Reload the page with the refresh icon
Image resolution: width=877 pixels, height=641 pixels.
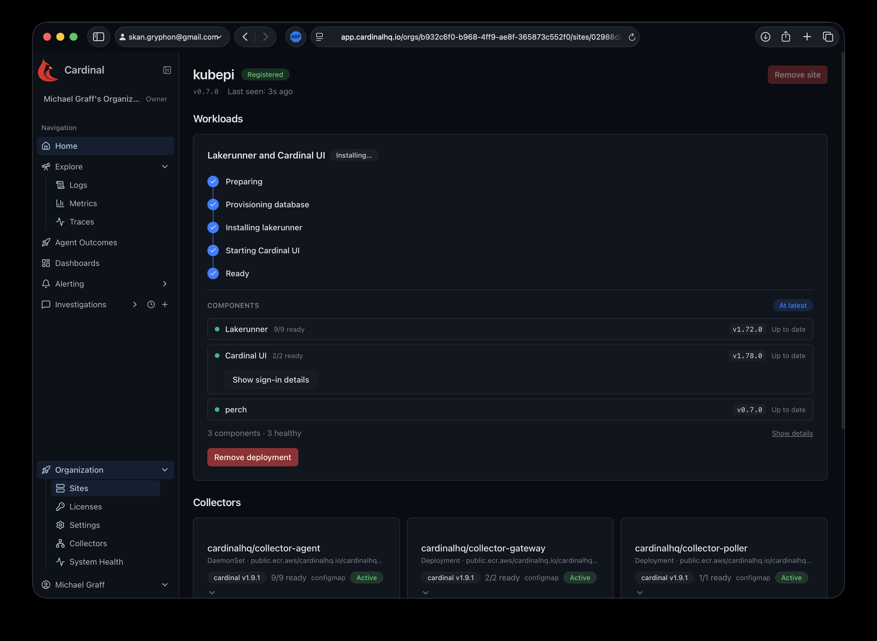[632, 37]
